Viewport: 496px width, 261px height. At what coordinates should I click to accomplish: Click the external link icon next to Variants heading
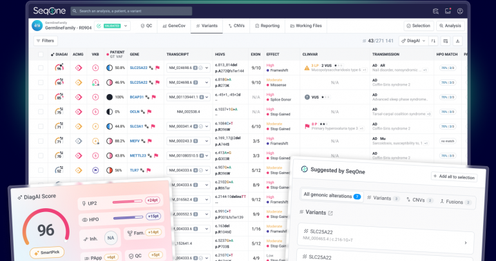pos(330,213)
